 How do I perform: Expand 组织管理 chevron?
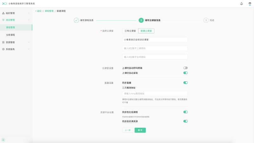coord(29,13)
